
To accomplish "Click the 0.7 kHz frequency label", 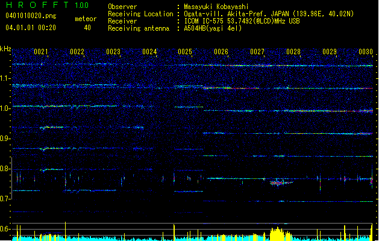I will point(5,199).
